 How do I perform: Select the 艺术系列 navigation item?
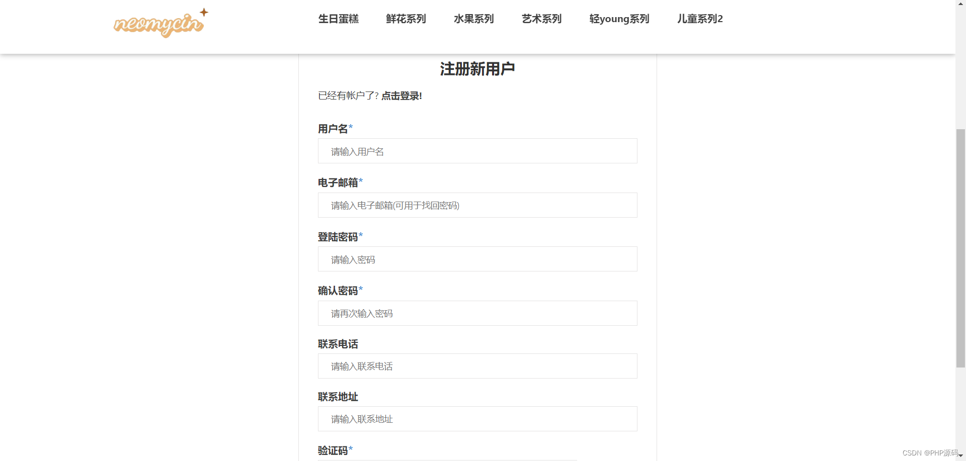coord(541,19)
